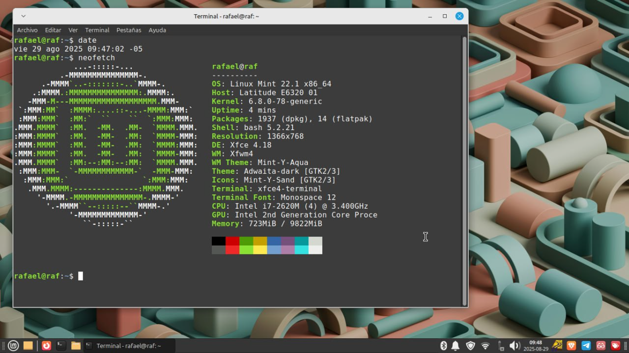Close the terminal window

coord(459,16)
